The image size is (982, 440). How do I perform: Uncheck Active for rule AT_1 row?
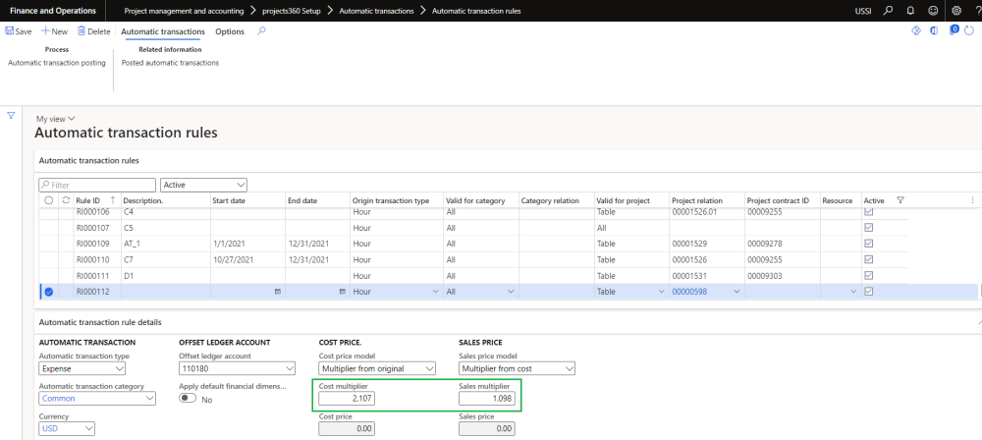870,243
